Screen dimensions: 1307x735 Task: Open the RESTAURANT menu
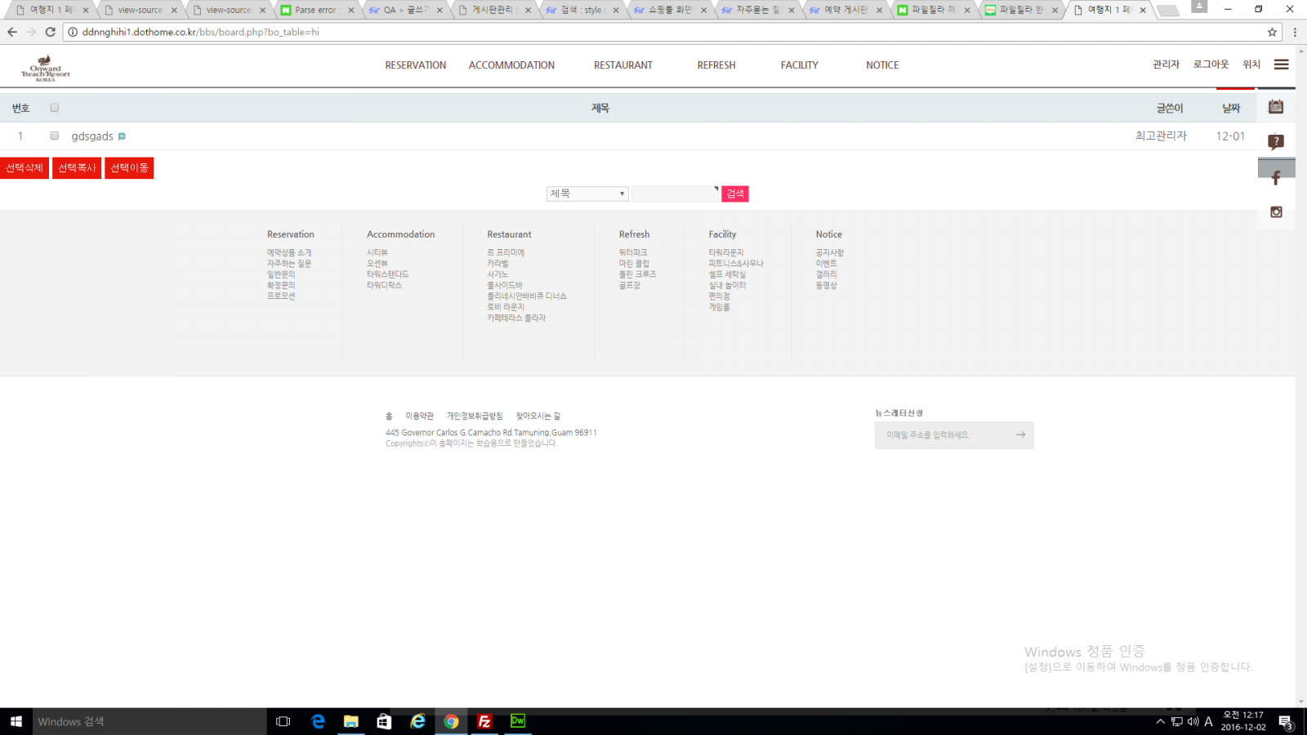(623, 65)
